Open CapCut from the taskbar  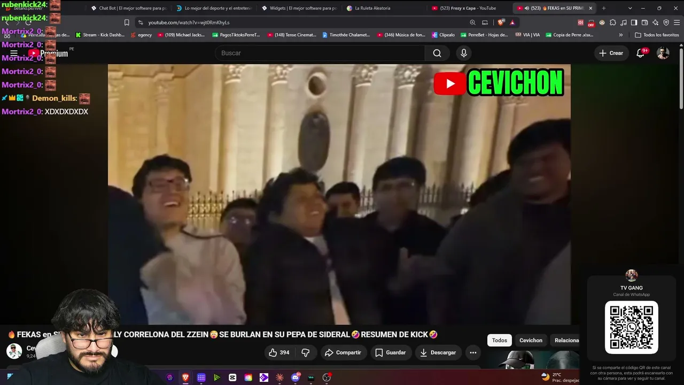232,378
